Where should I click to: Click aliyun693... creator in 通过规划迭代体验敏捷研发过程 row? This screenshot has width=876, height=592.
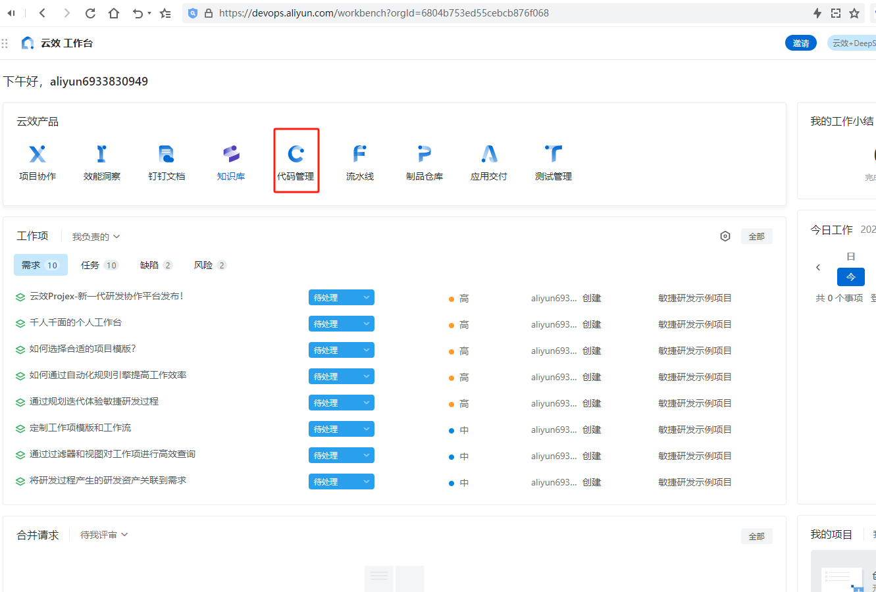tap(554, 403)
